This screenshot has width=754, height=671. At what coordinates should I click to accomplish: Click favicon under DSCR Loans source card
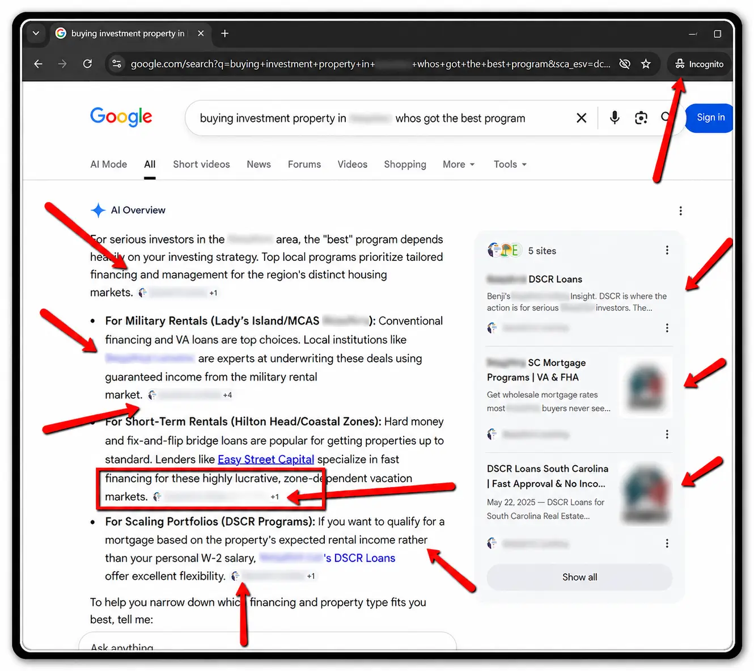click(492, 328)
